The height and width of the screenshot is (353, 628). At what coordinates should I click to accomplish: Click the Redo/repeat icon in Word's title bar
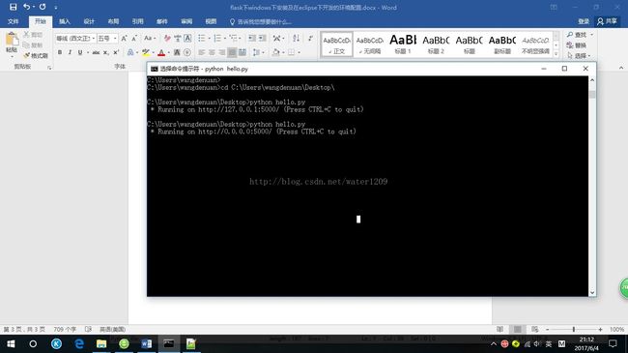[x=43, y=7]
